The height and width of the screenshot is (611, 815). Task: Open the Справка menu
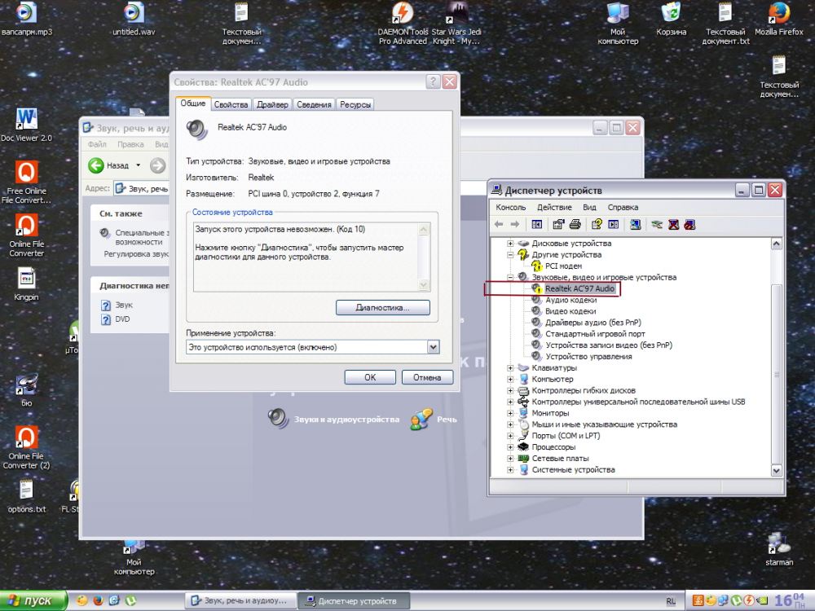tap(623, 207)
